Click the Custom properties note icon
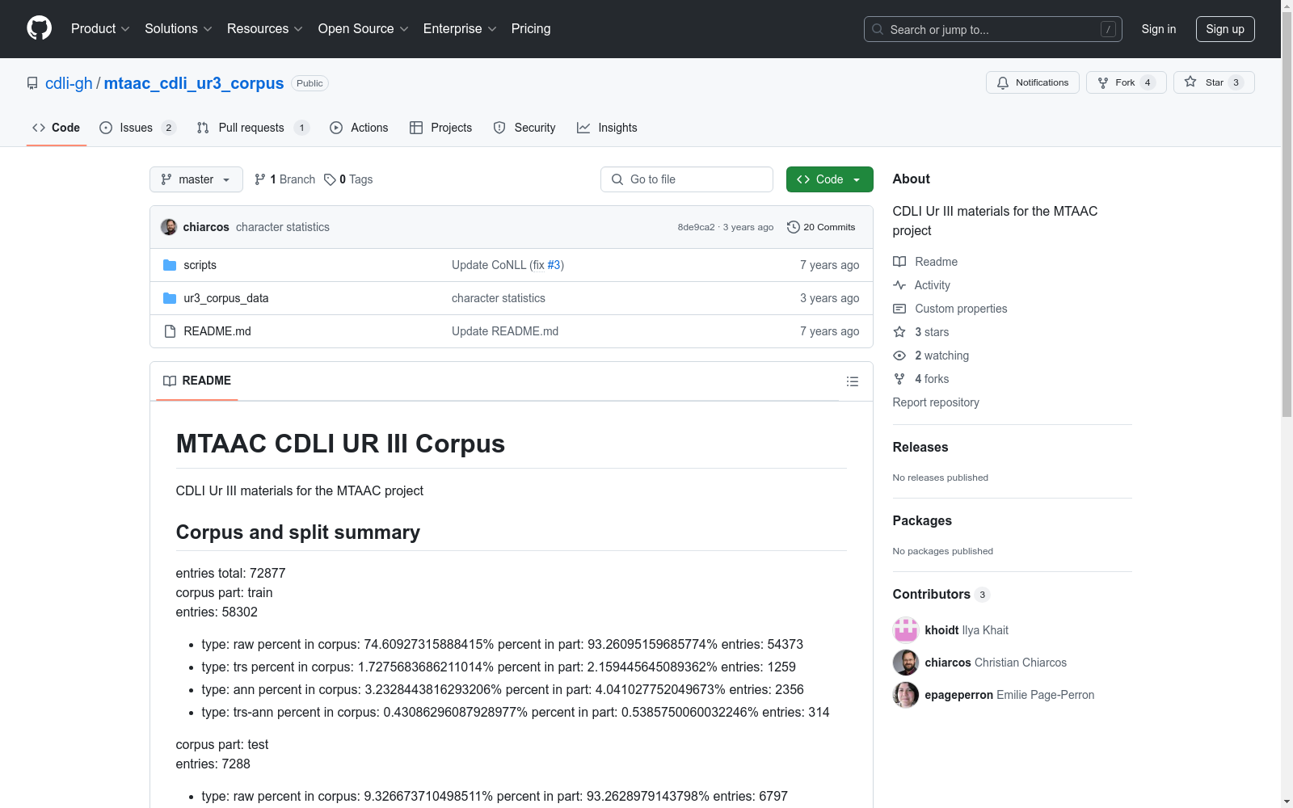This screenshot has height=808, width=1293. point(899,309)
